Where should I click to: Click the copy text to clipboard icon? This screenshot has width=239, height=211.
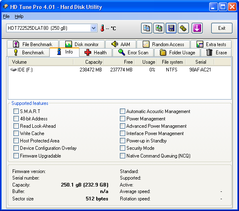pos(146,28)
